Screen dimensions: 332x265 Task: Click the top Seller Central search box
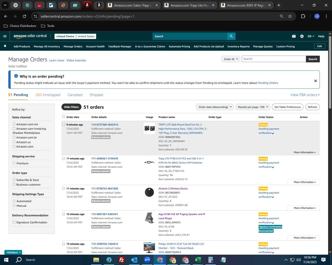coord(190,36)
